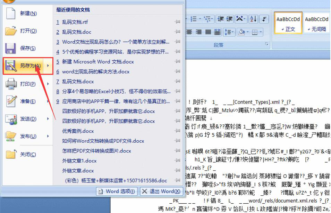Click the shading paint bucket icon

click(x=241, y=32)
